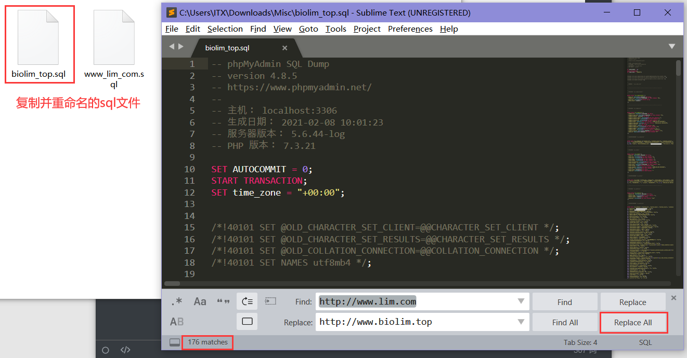687x358 pixels.
Task: Select the www_lim_com.sql desktop file icon
Action: click(114, 49)
